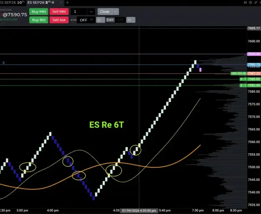This screenshot has height=214, width=261.
Task: Click the Sell Ask button
Action: pyautogui.click(x=59, y=20)
